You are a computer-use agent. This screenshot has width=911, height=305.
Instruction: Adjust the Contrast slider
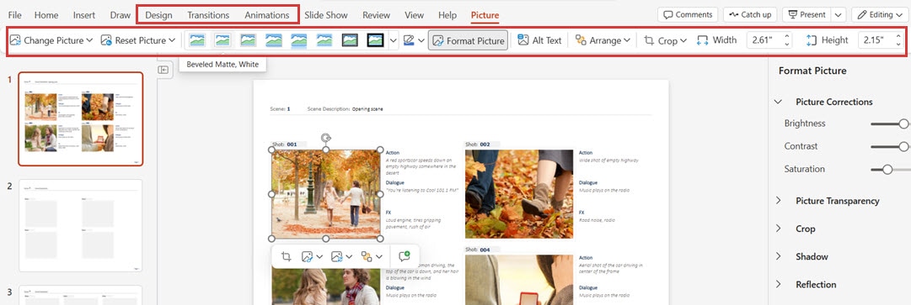tap(903, 146)
